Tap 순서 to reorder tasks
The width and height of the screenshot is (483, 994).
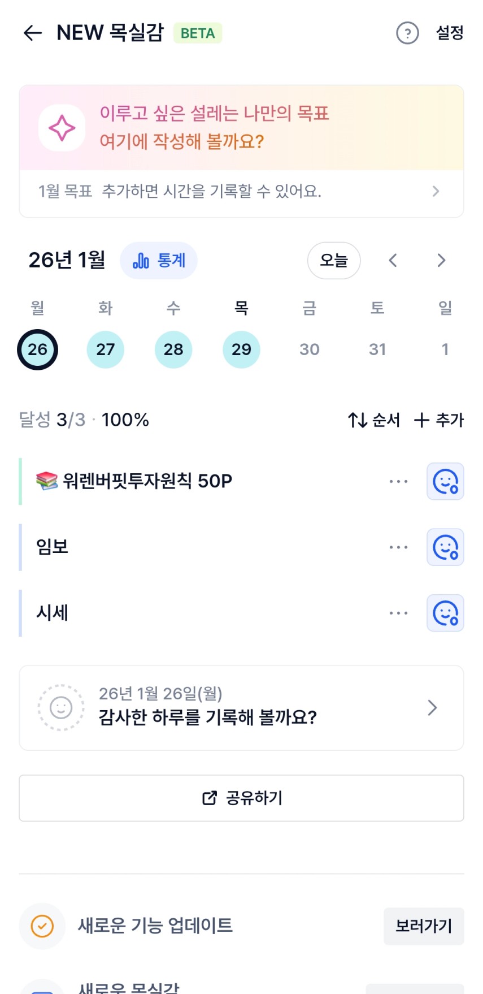374,420
